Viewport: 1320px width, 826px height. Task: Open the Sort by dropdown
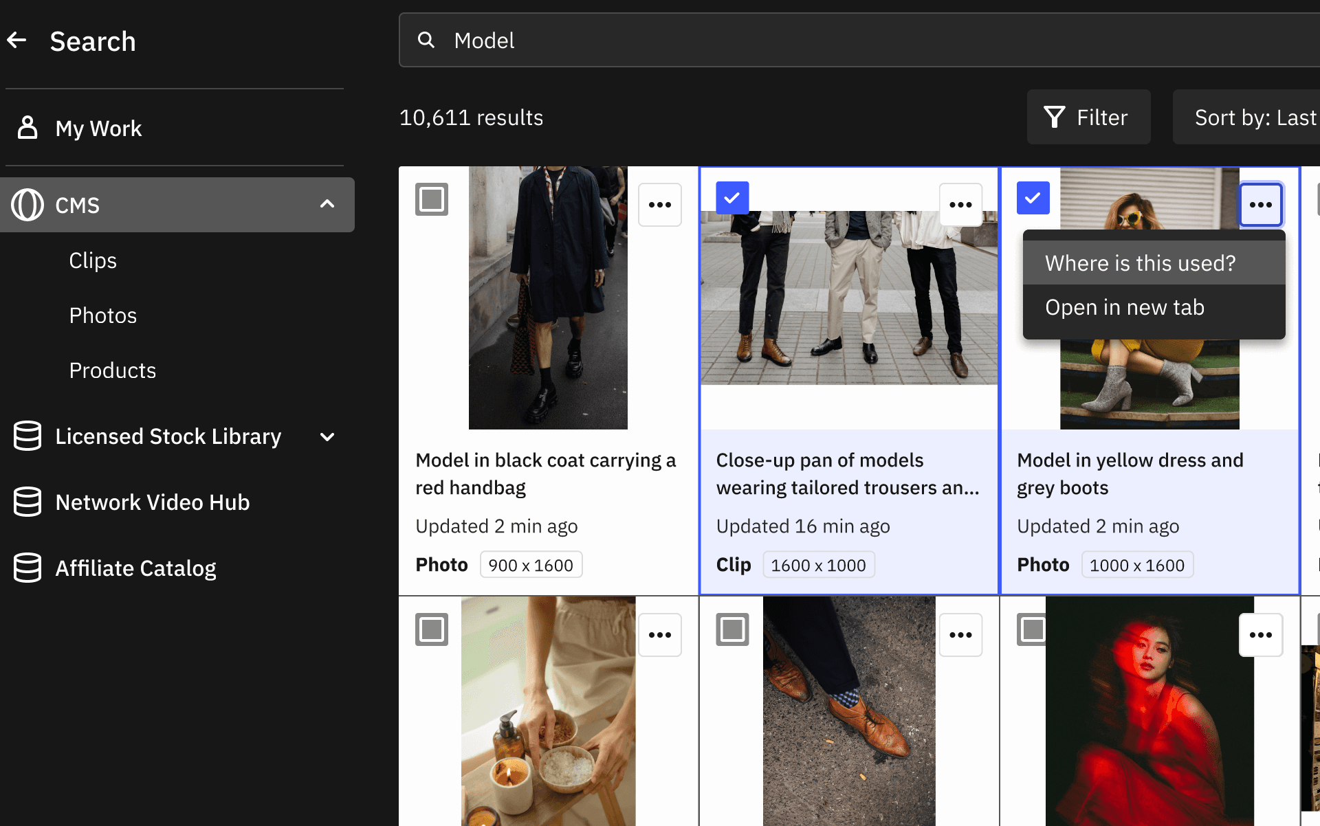coord(1246,117)
